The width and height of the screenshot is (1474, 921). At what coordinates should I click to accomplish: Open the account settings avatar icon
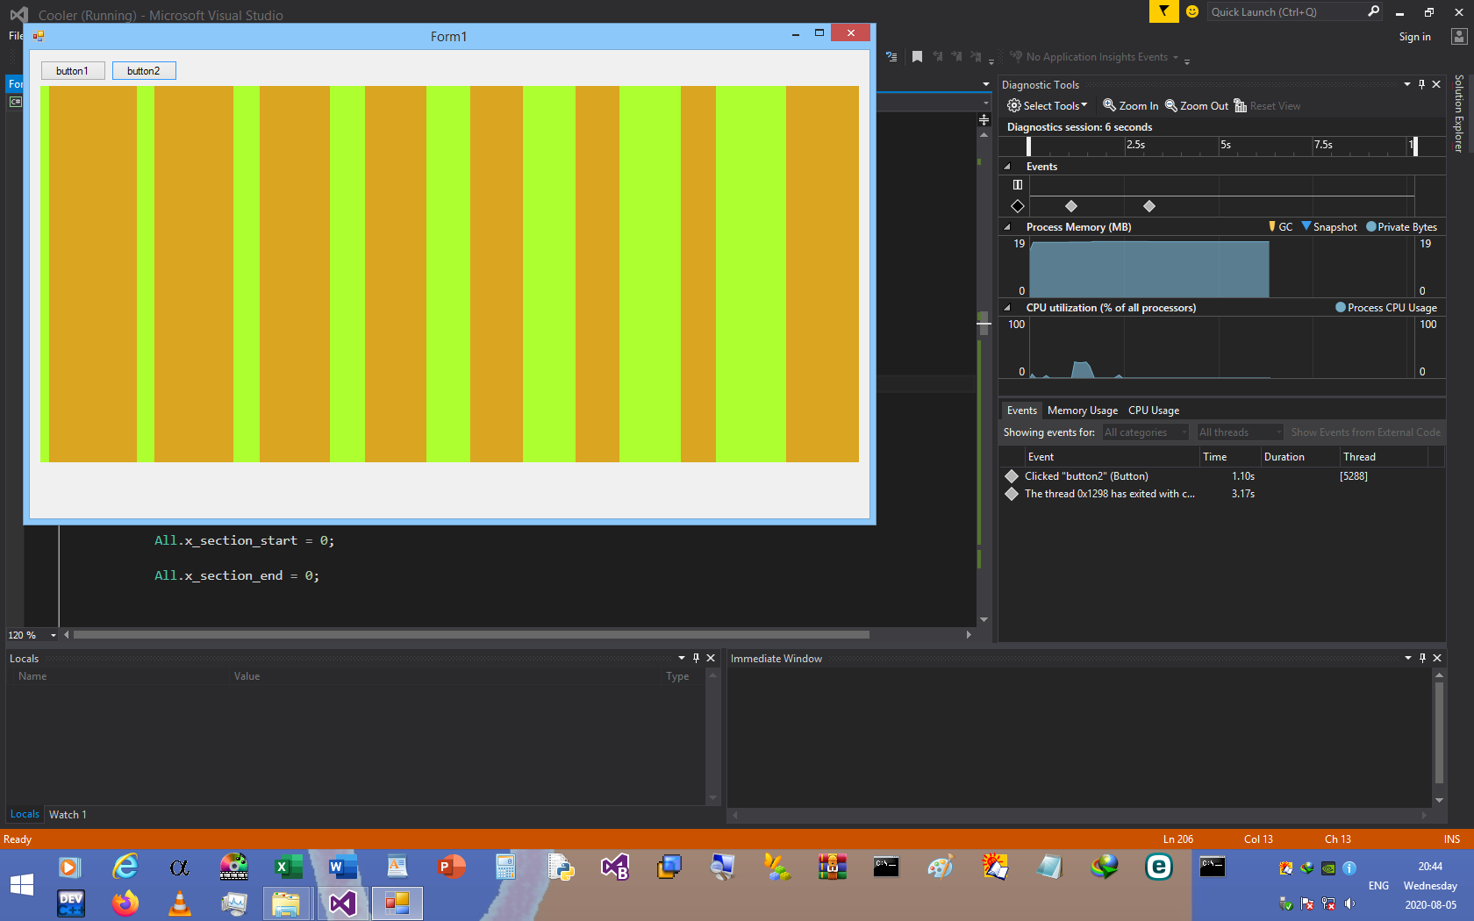(x=1459, y=37)
